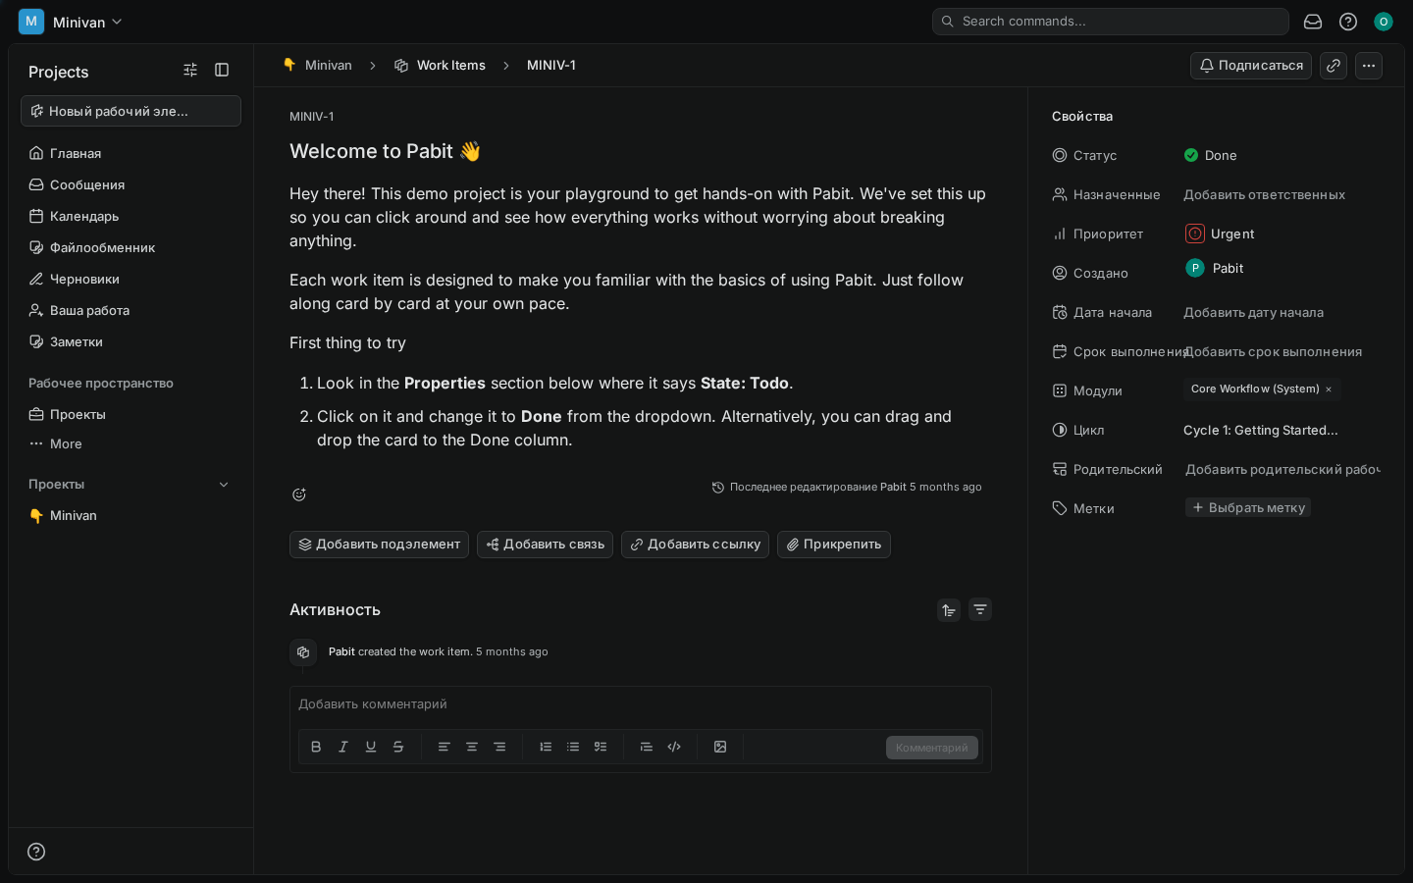
Task: Insert a numbered list in comment
Action: pos(546,747)
